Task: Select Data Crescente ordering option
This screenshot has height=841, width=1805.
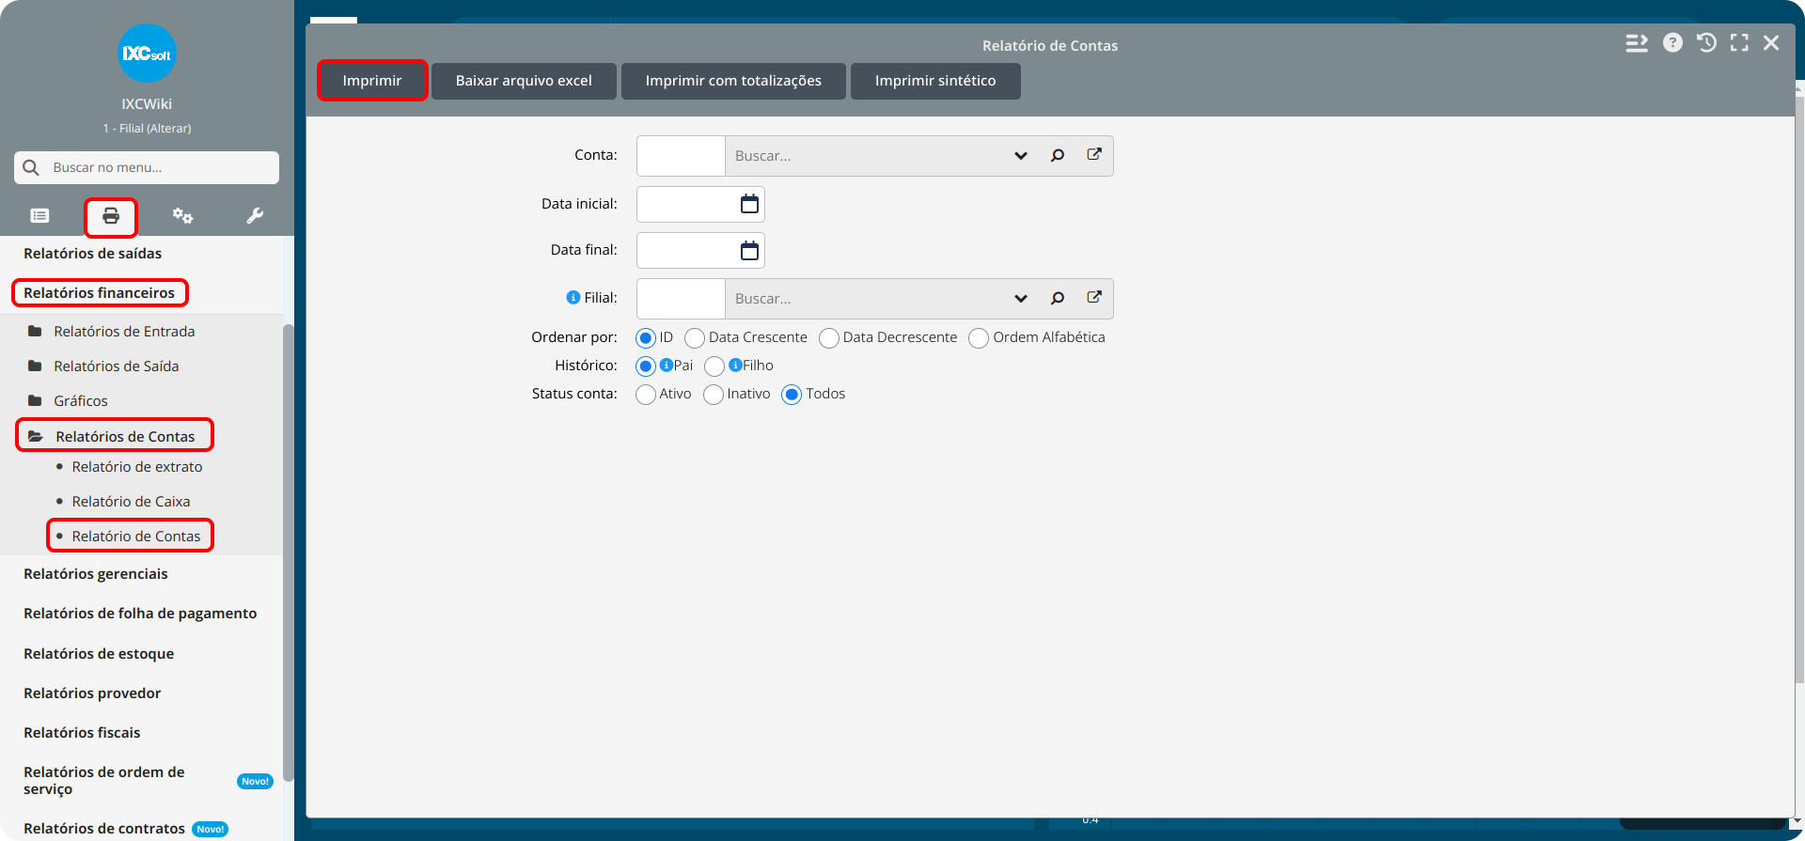Action: [695, 338]
